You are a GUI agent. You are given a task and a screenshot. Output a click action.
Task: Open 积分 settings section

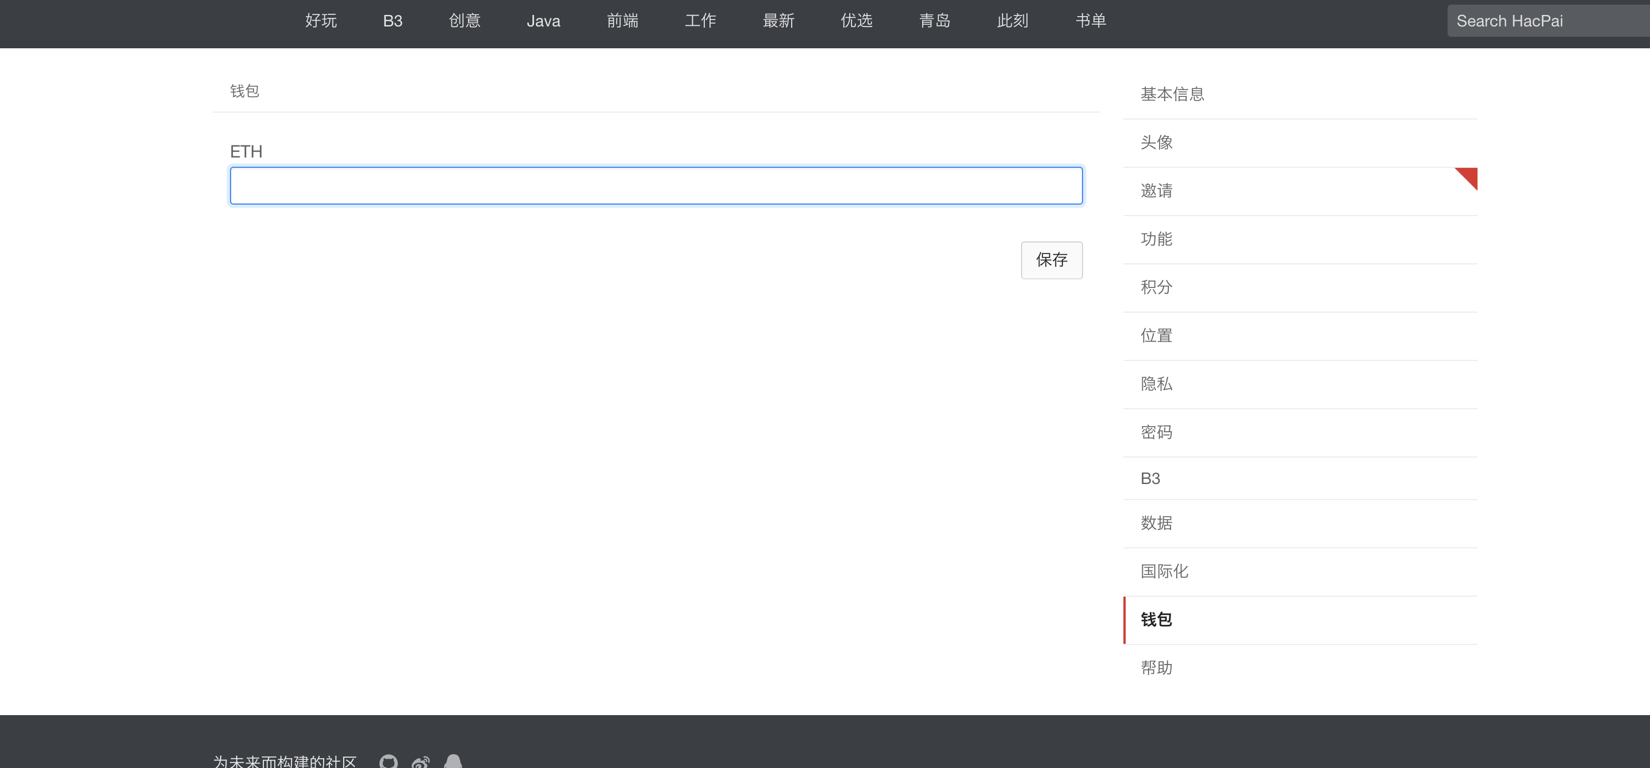point(1156,287)
